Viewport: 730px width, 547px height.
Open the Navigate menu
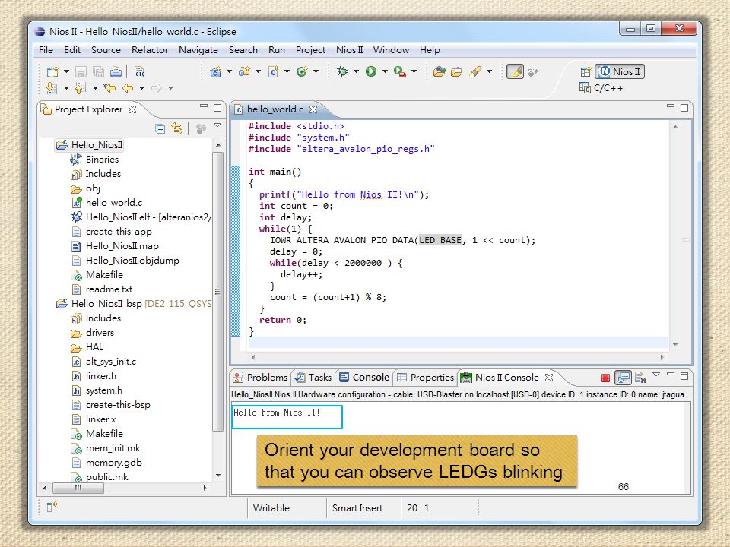point(198,50)
